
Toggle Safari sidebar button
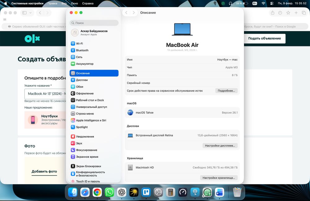[x=24, y=13]
